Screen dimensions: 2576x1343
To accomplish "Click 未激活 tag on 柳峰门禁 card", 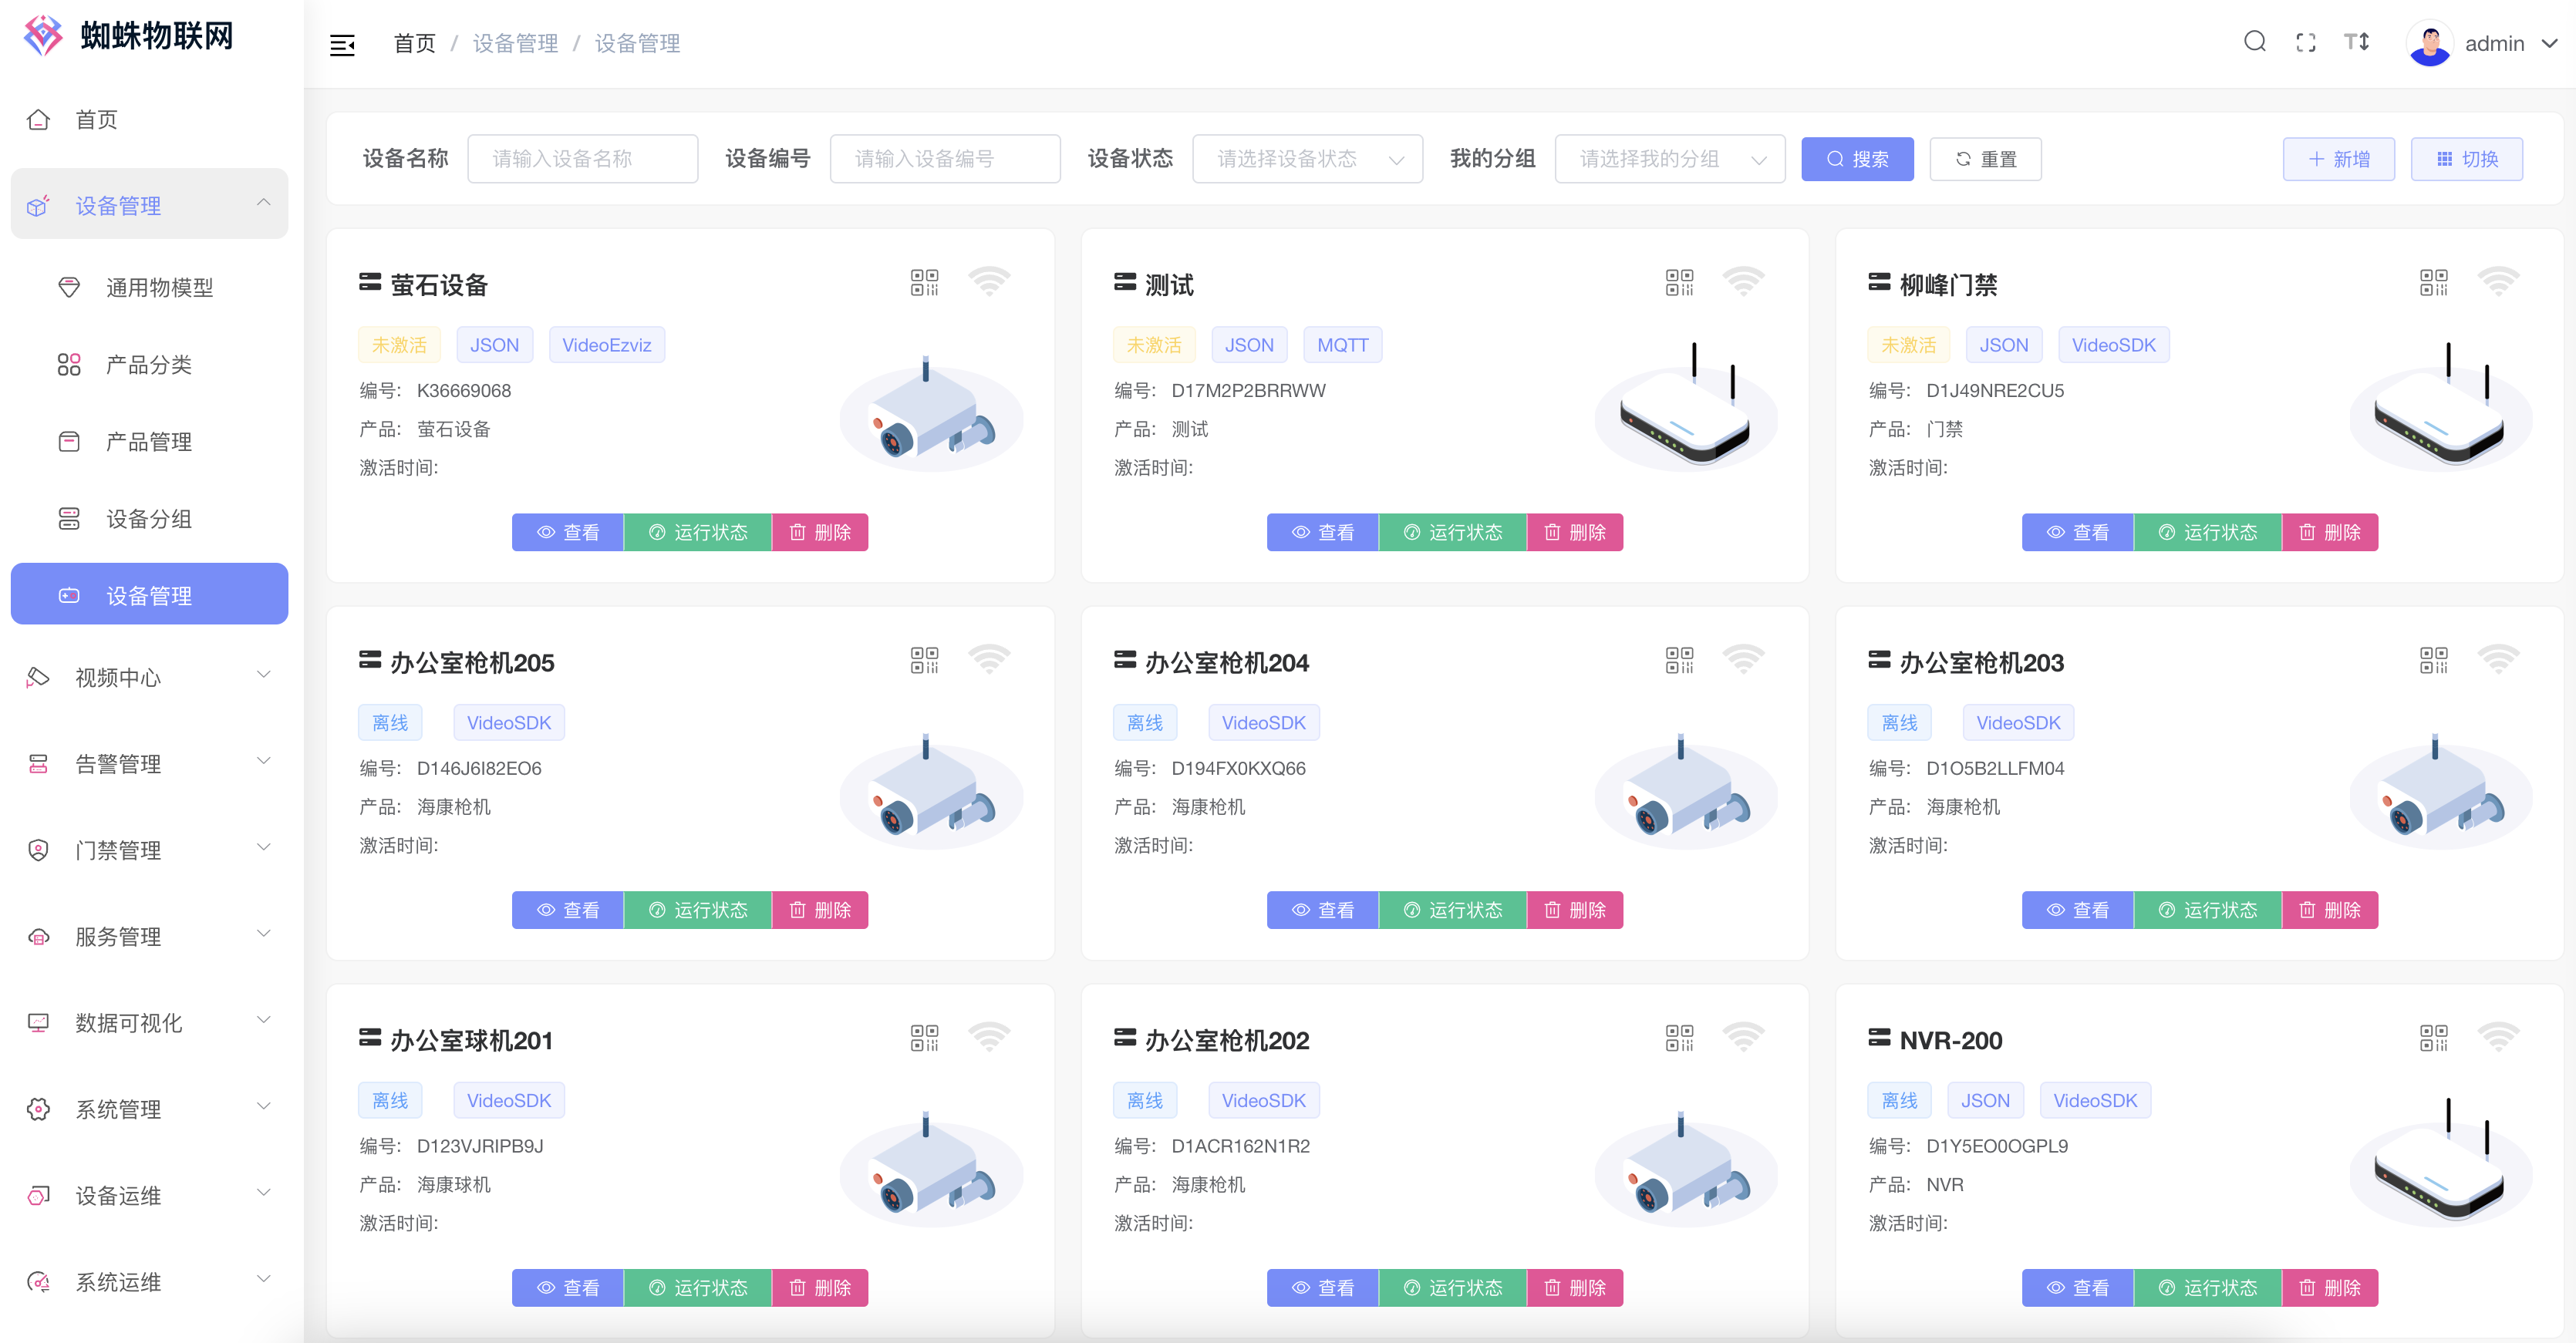I will point(1908,345).
